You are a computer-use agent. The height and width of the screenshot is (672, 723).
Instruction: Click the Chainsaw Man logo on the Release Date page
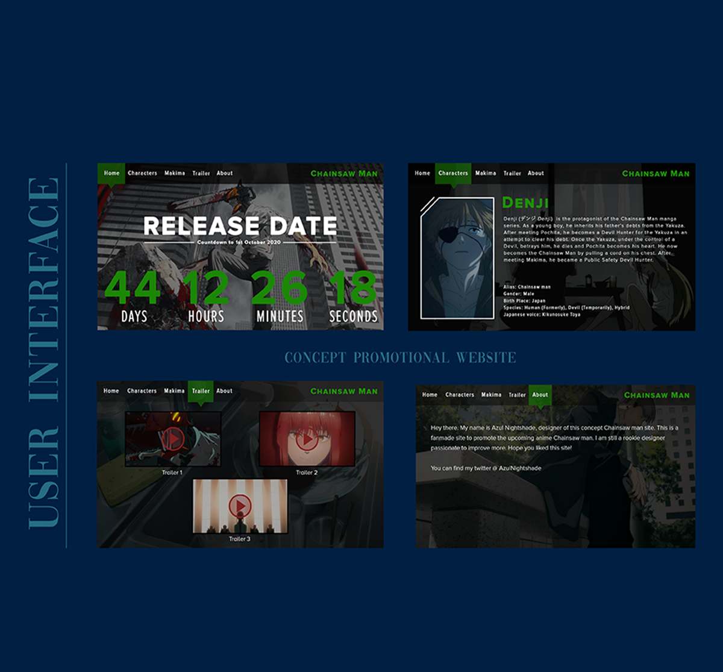pyautogui.click(x=344, y=174)
